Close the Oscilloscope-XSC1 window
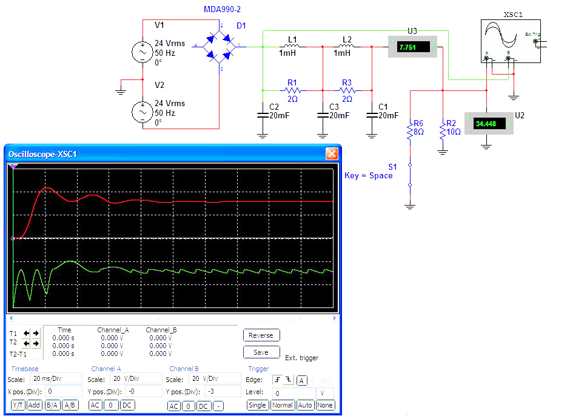Viewport: 570px width, 416px height. (332, 153)
